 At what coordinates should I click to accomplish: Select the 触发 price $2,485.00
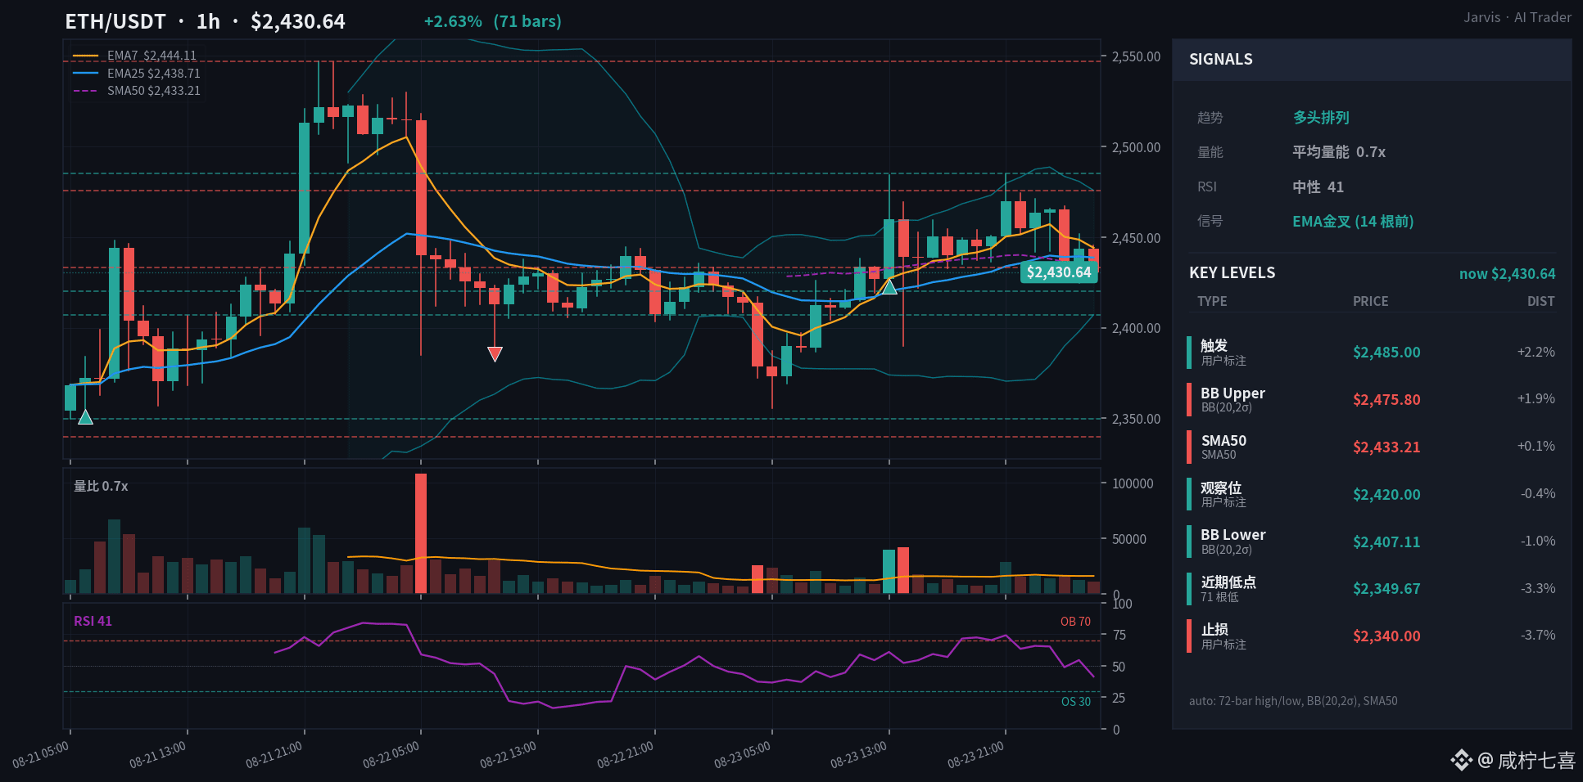(x=1386, y=353)
